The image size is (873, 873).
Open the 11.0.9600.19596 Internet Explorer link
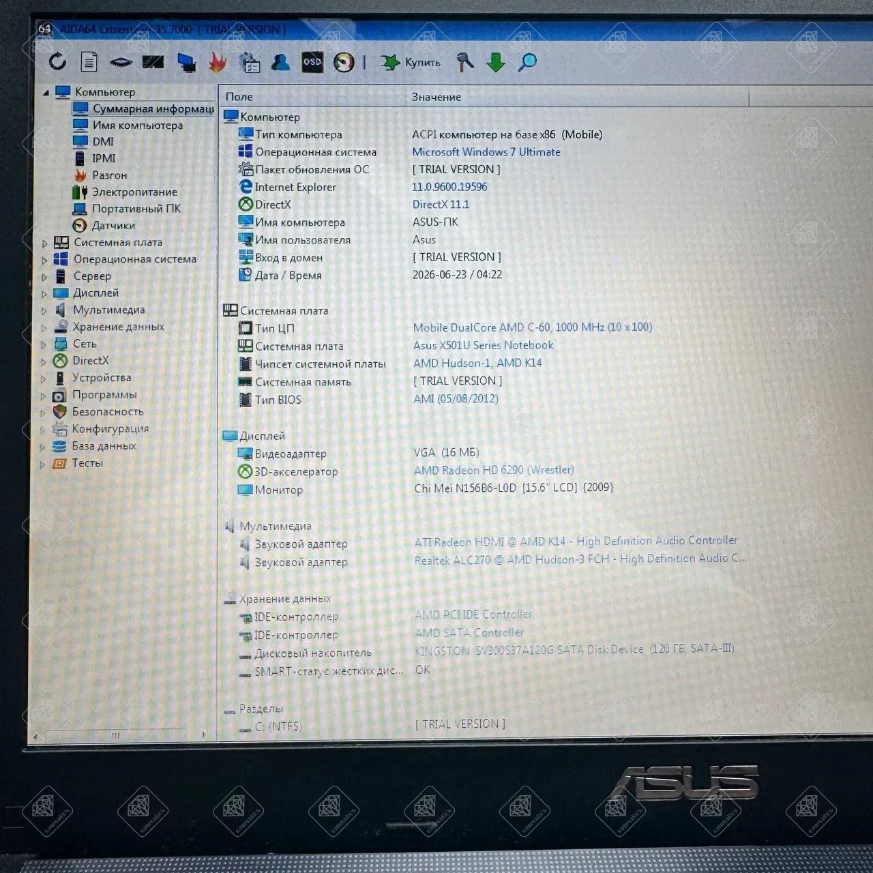pos(449,187)
